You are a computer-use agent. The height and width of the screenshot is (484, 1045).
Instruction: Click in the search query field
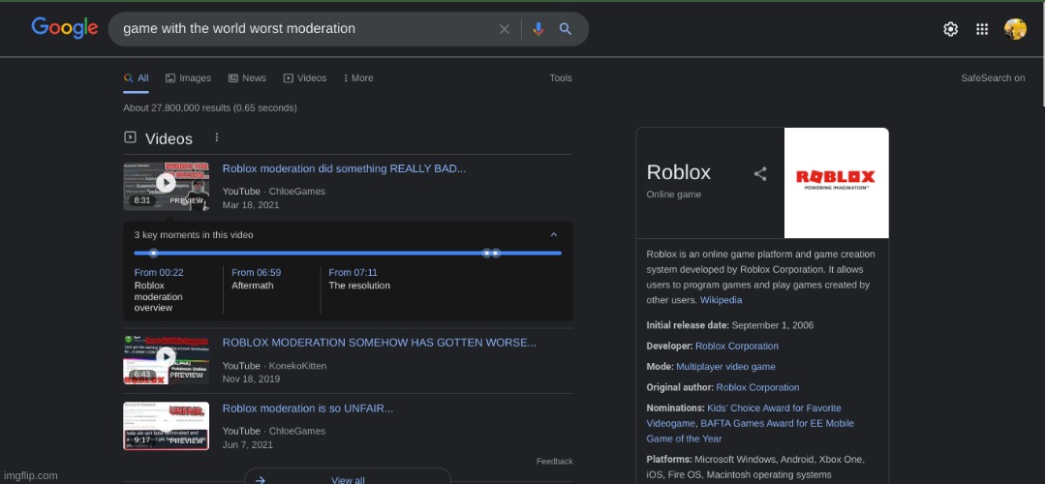[307, 29]
